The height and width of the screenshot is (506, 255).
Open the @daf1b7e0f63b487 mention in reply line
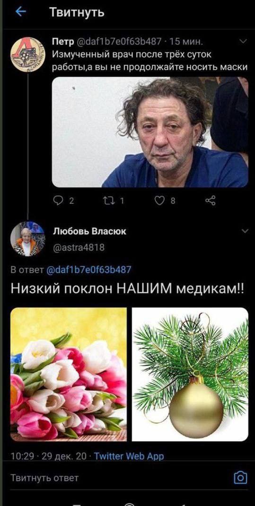click(89, 270)
